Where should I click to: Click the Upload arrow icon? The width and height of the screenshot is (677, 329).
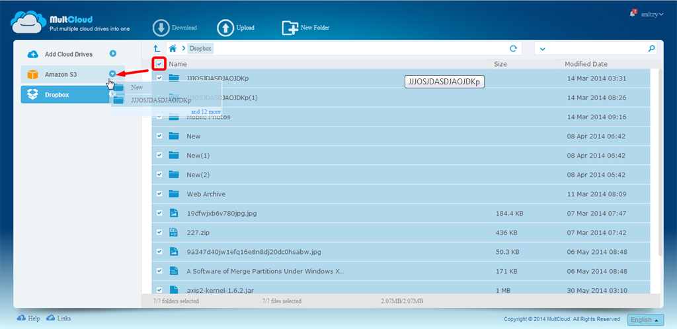(225, 28)
